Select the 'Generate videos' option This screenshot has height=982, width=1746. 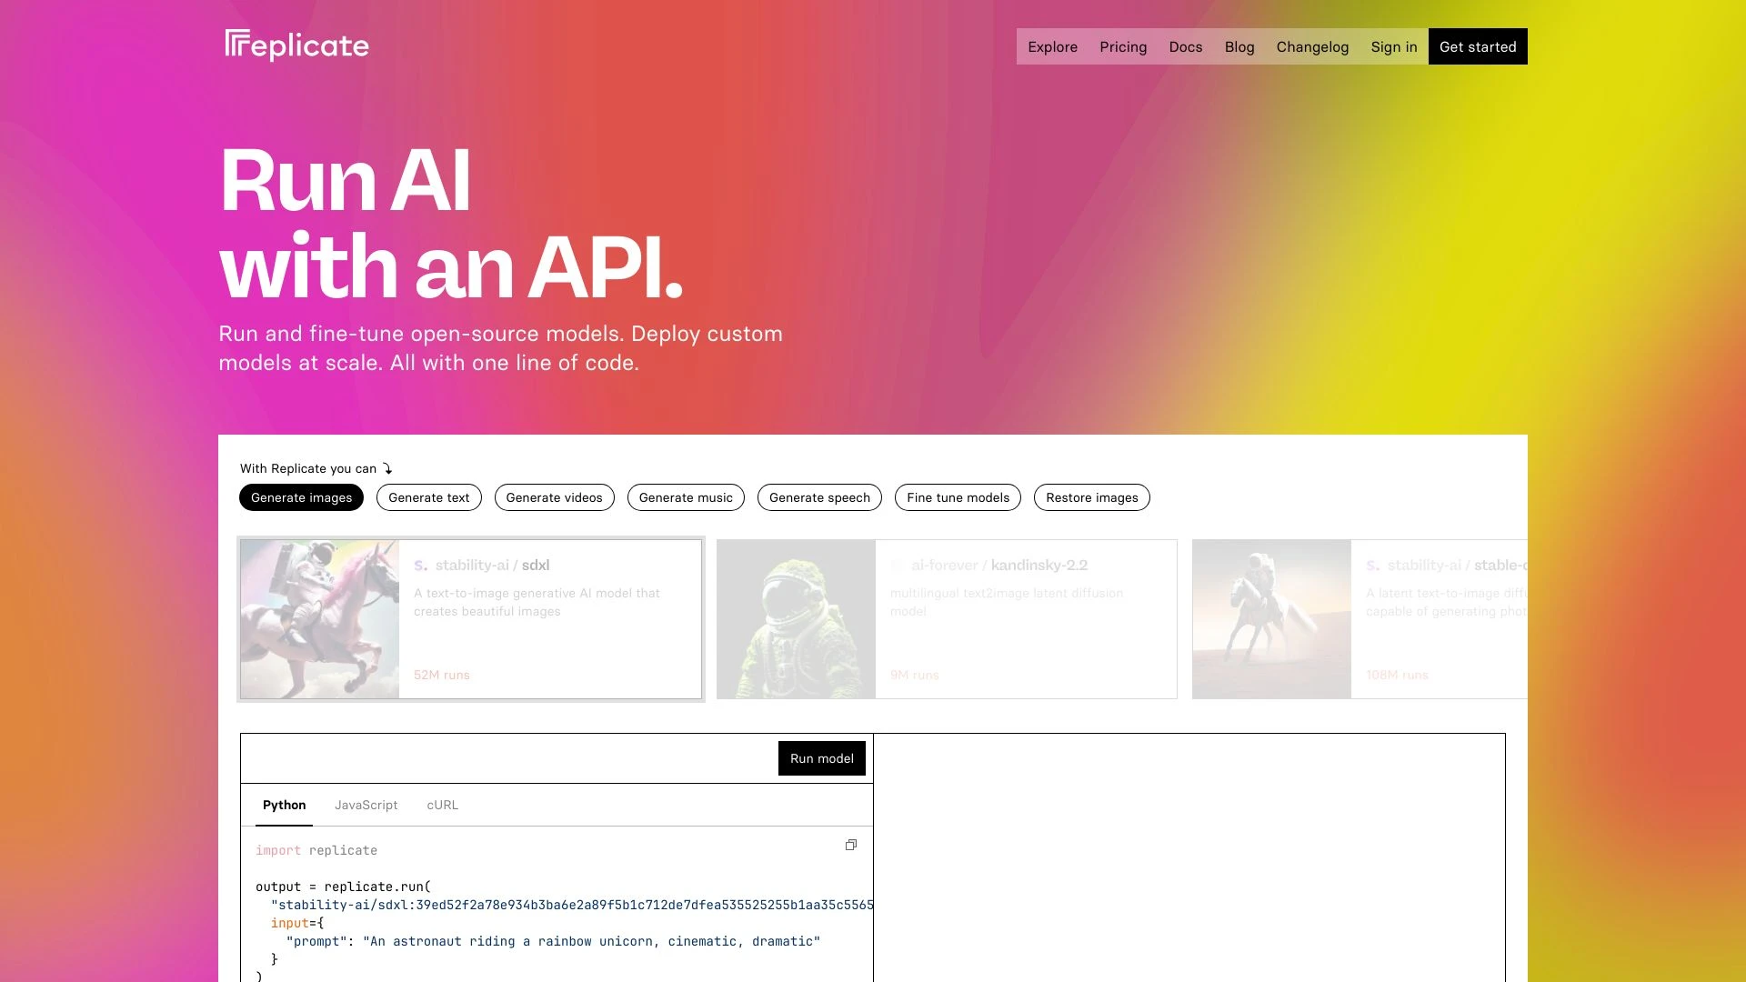point(553,496)
